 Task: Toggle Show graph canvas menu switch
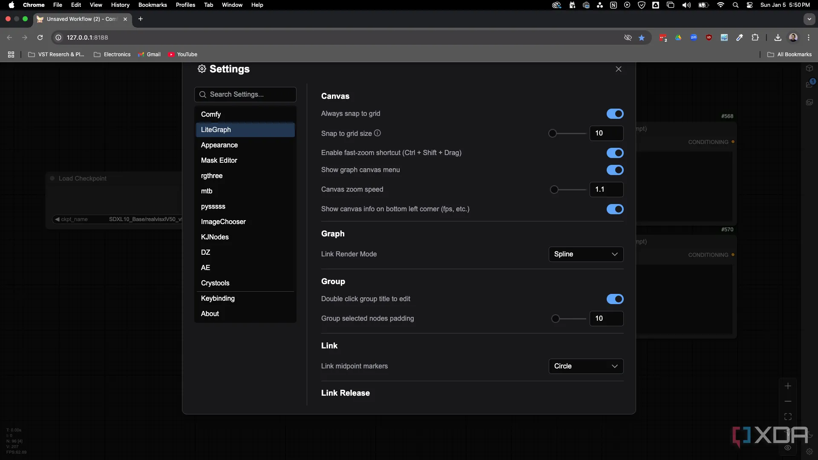(x=615, y=170)
